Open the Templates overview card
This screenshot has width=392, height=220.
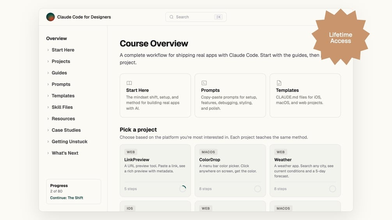pos(305,95)
